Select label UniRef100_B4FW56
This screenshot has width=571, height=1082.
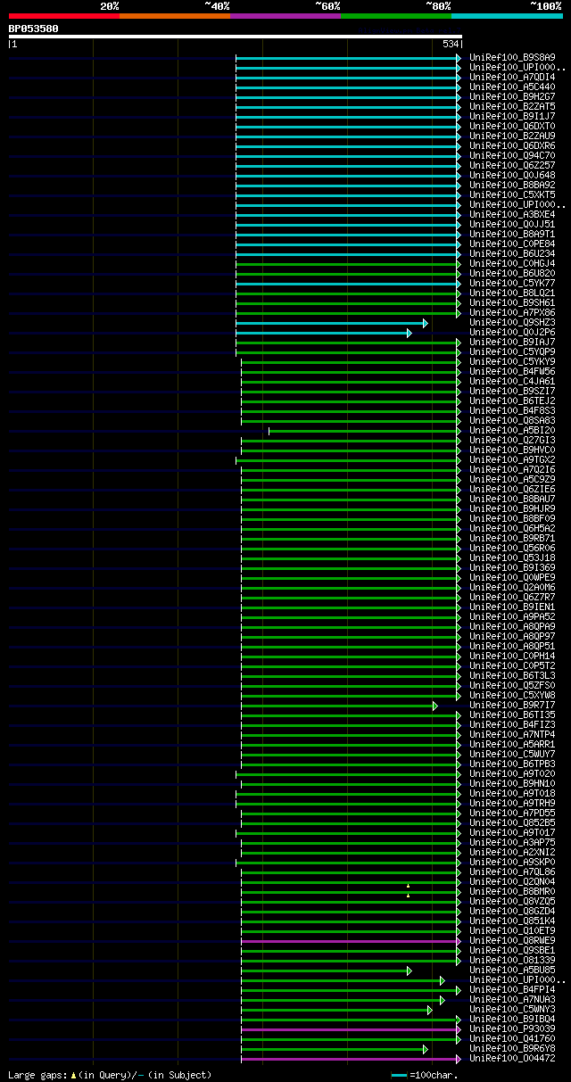[x=512, y=372]
